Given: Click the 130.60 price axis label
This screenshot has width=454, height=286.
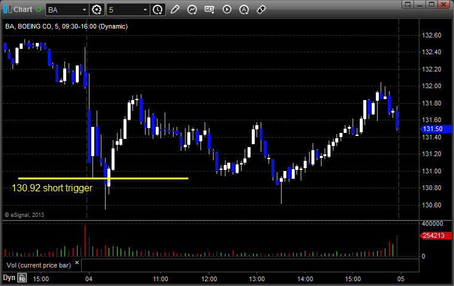Looking at the screenshot, I should [x=431, y=205].
